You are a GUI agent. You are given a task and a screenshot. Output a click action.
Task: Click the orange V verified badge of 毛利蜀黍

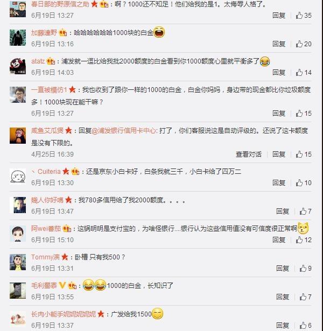[x=62, y=285]
